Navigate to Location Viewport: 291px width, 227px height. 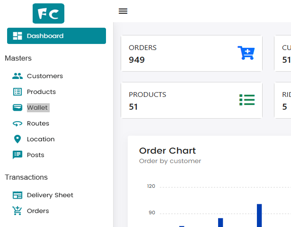pos(41,140)
